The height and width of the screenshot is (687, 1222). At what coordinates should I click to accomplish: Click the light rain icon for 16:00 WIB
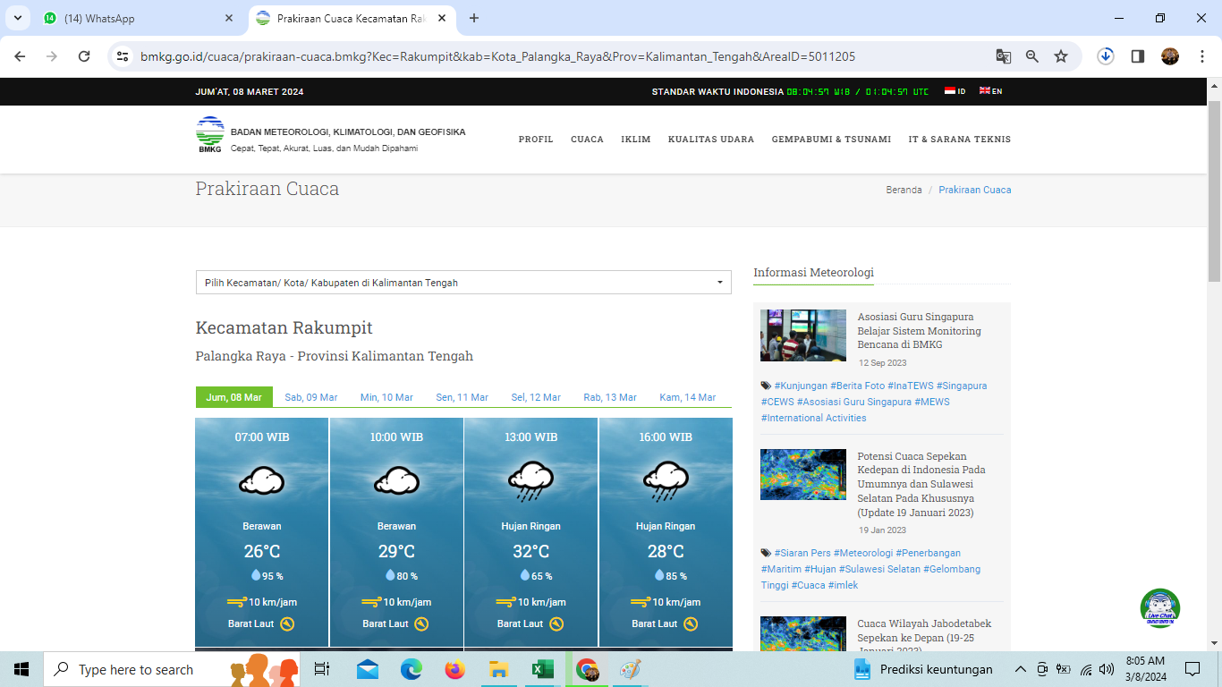pyautogui.click(x=666, y=481)
